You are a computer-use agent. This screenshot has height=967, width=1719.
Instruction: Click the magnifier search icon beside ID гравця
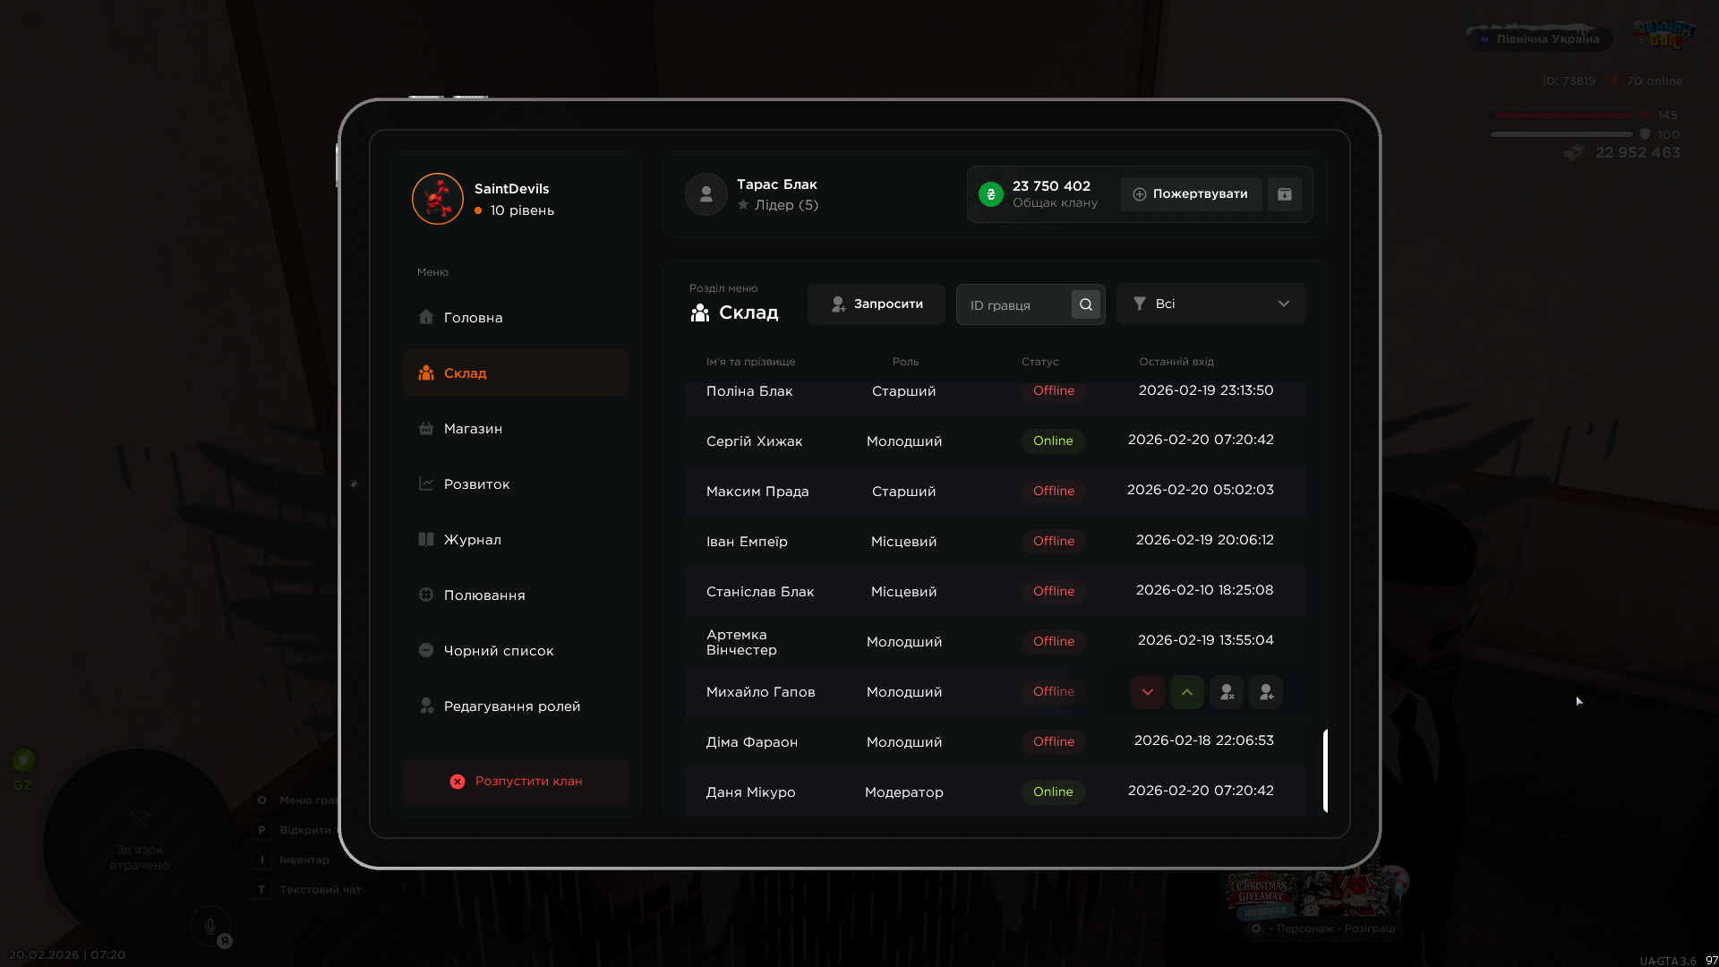[x=1085, y=304]
